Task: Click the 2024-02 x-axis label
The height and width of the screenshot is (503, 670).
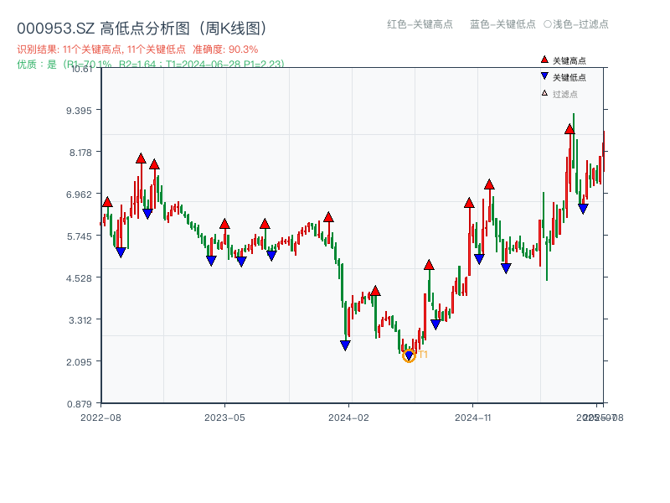Action: (348, 417)
